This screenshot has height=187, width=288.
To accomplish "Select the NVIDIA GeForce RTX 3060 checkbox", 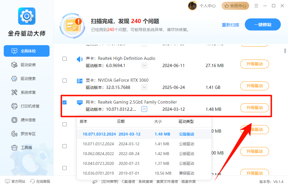I will (x=65, y=80).
